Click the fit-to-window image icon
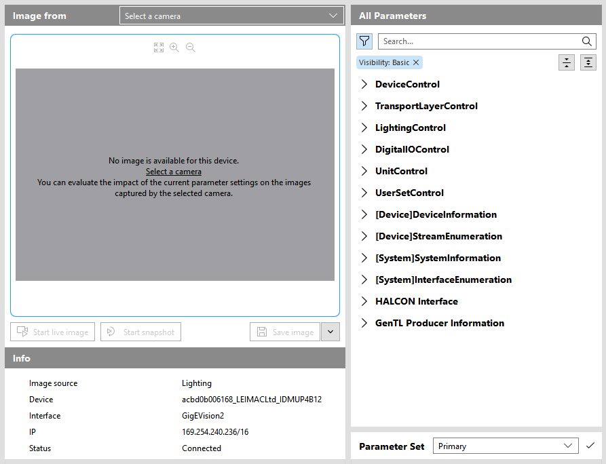 tap(159, 47)
